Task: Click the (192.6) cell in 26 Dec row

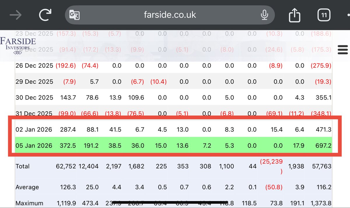Action: tap(66, 66)
